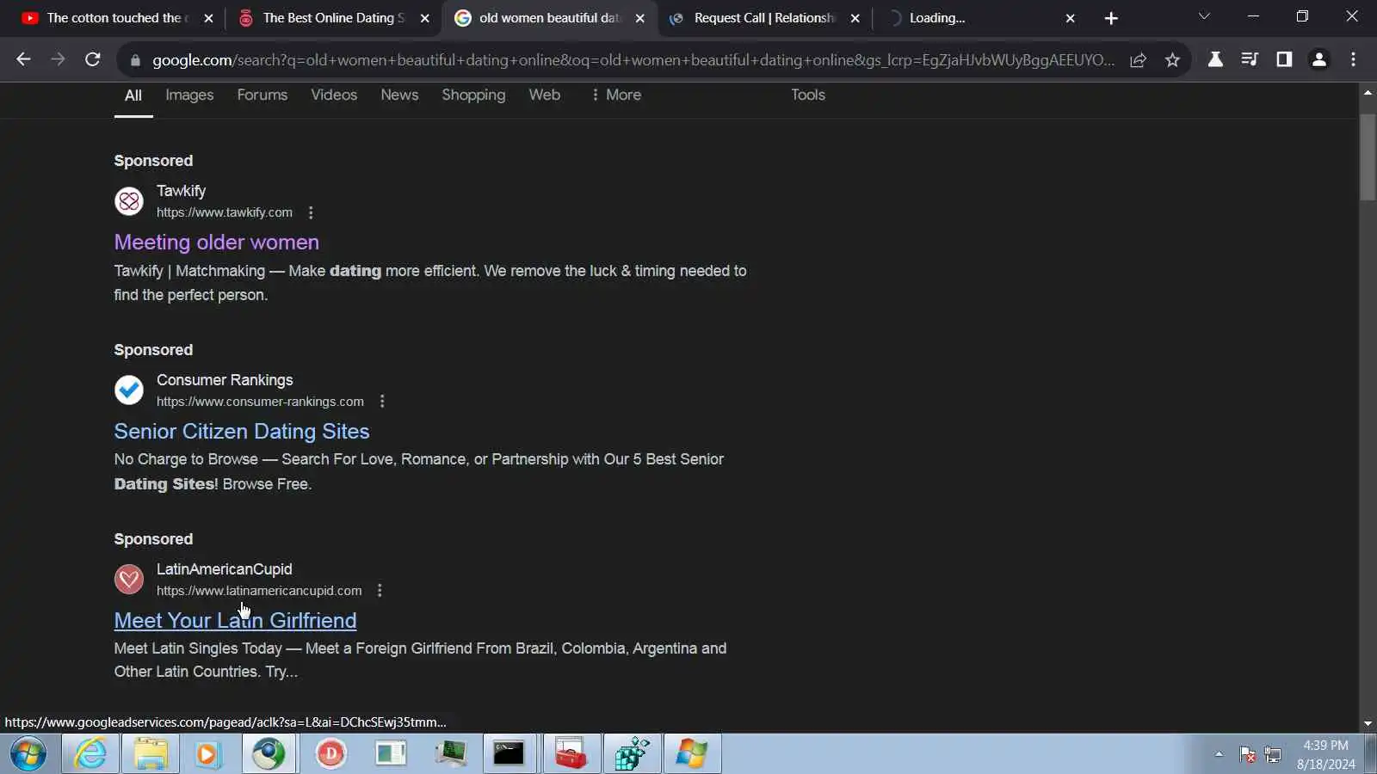Close the Request Call tab
The image size is (1377, 774).
pos(855,18)
